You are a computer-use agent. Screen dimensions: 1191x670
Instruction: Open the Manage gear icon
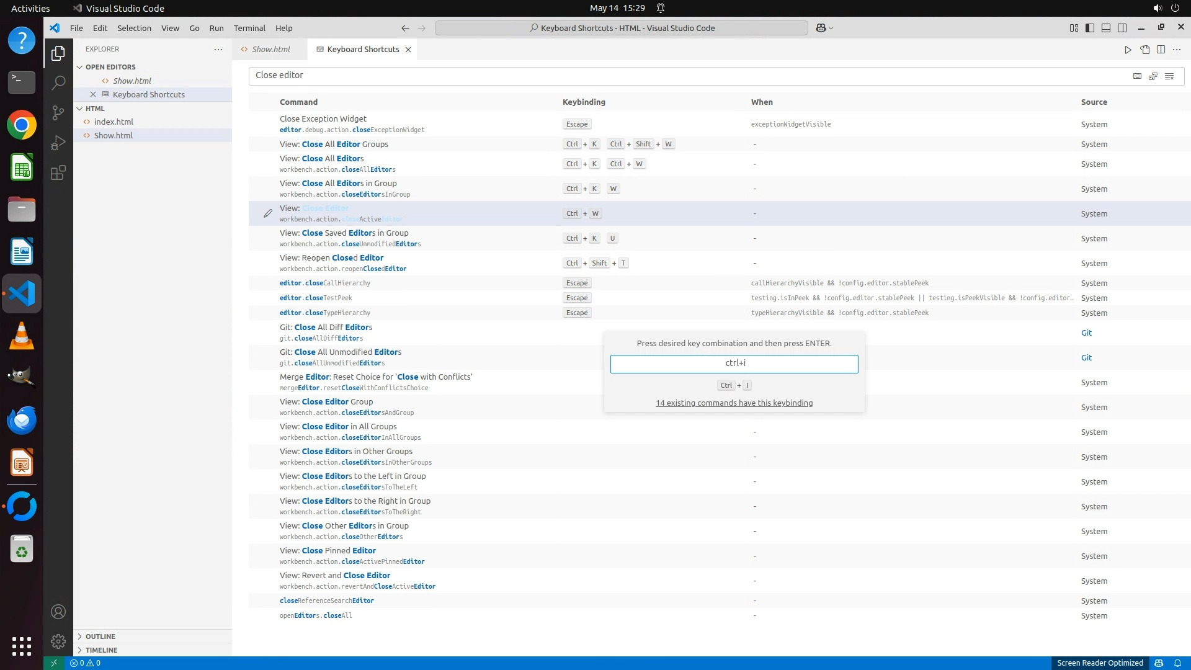[x=58, y=641]
